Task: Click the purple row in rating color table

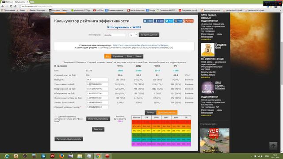Action: pos(161,144)
